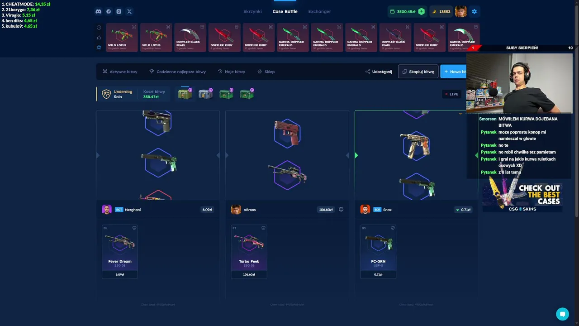Click the share icon beside Udostępnij
This screenshot has width=579, height=326.
click(x=368, y=72)
